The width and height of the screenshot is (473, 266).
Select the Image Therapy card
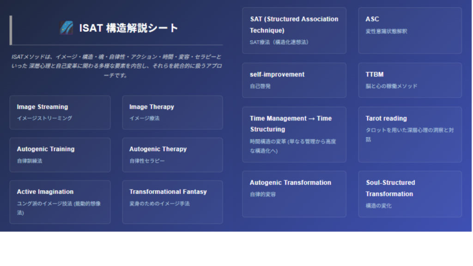click(172, 112)
